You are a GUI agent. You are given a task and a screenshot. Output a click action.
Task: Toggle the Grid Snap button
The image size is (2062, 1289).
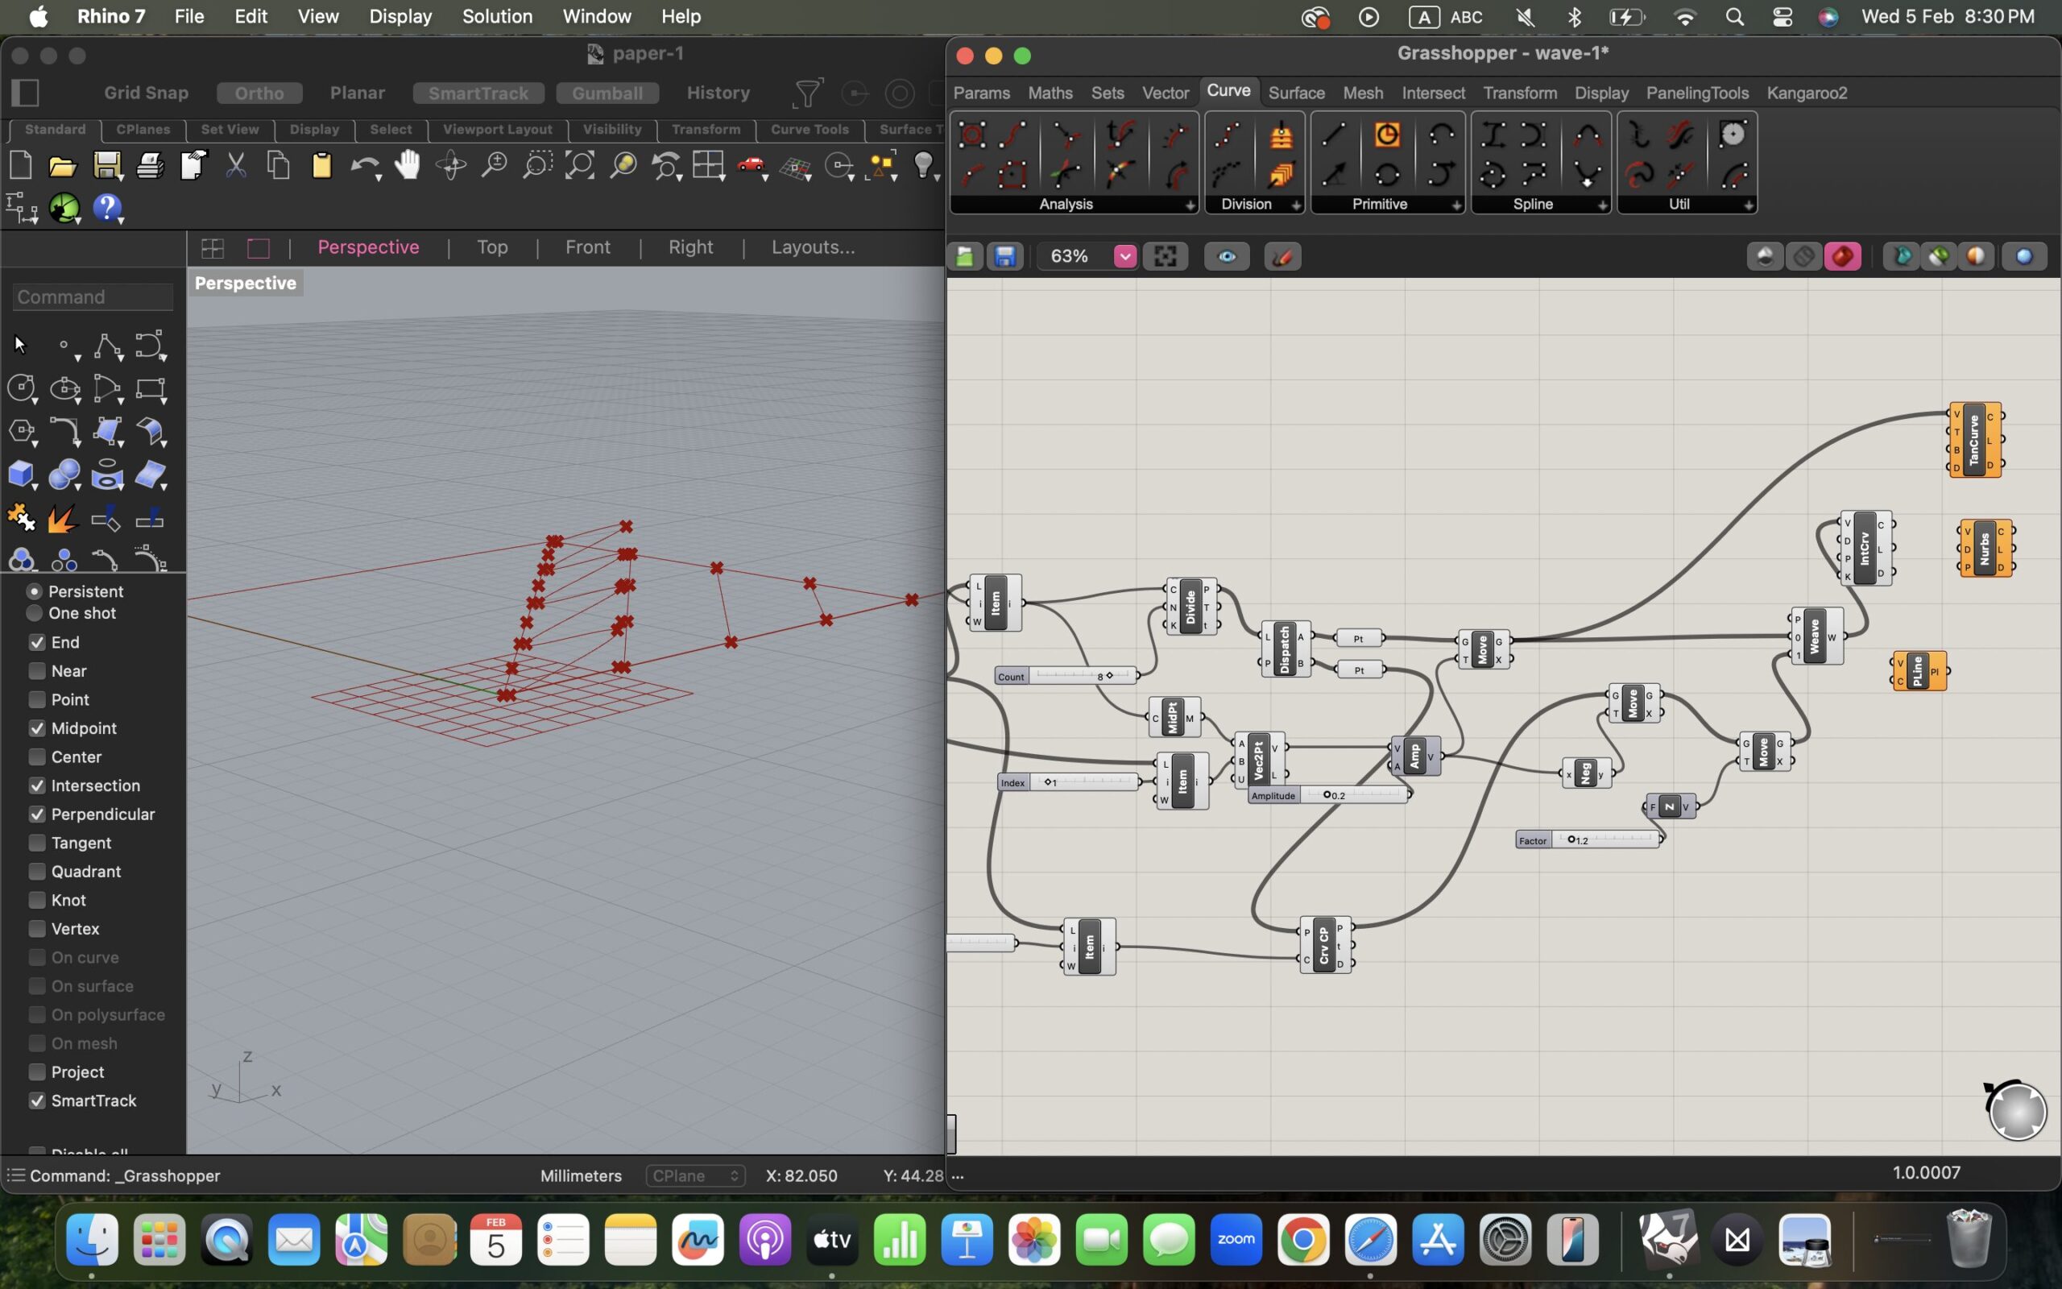(146, 93)
